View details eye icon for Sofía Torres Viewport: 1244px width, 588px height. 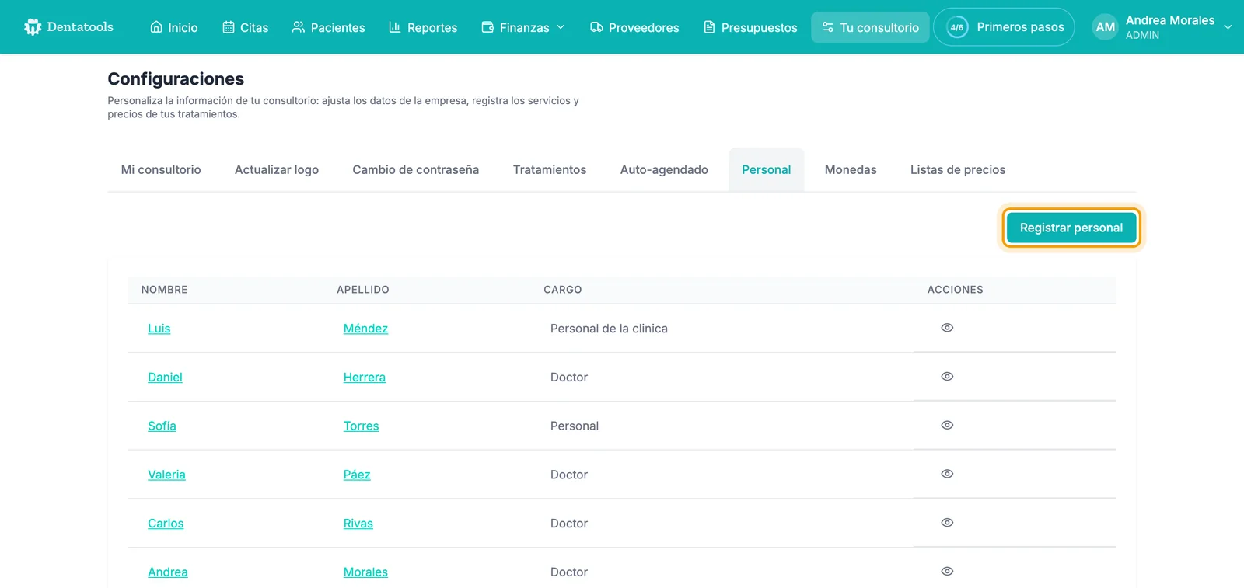click(947, 426)
